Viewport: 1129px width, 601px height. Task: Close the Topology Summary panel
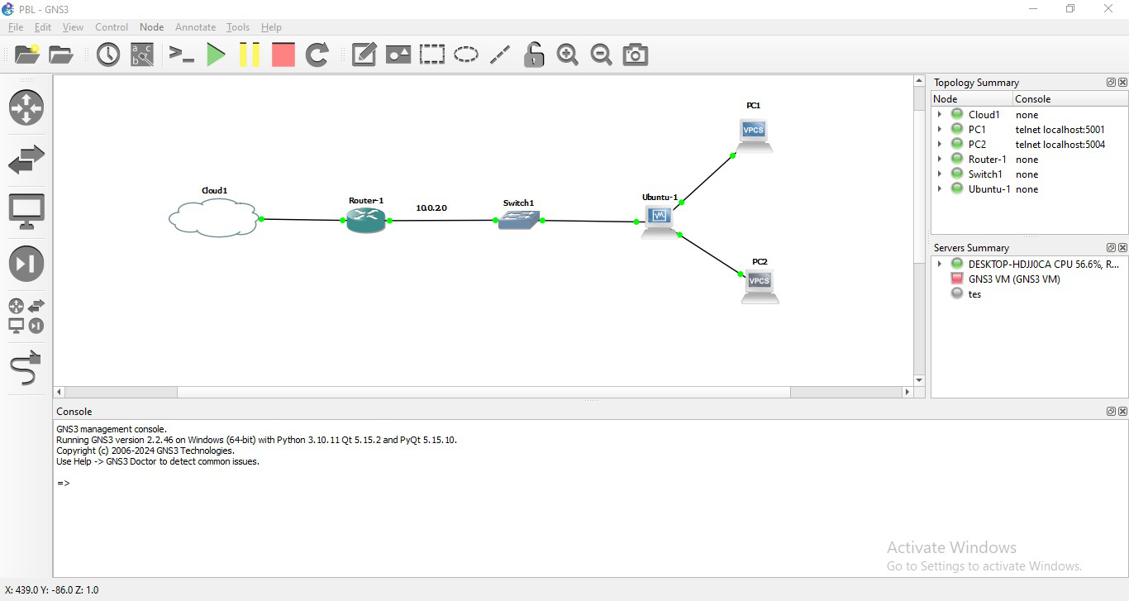click(1122, 83)
